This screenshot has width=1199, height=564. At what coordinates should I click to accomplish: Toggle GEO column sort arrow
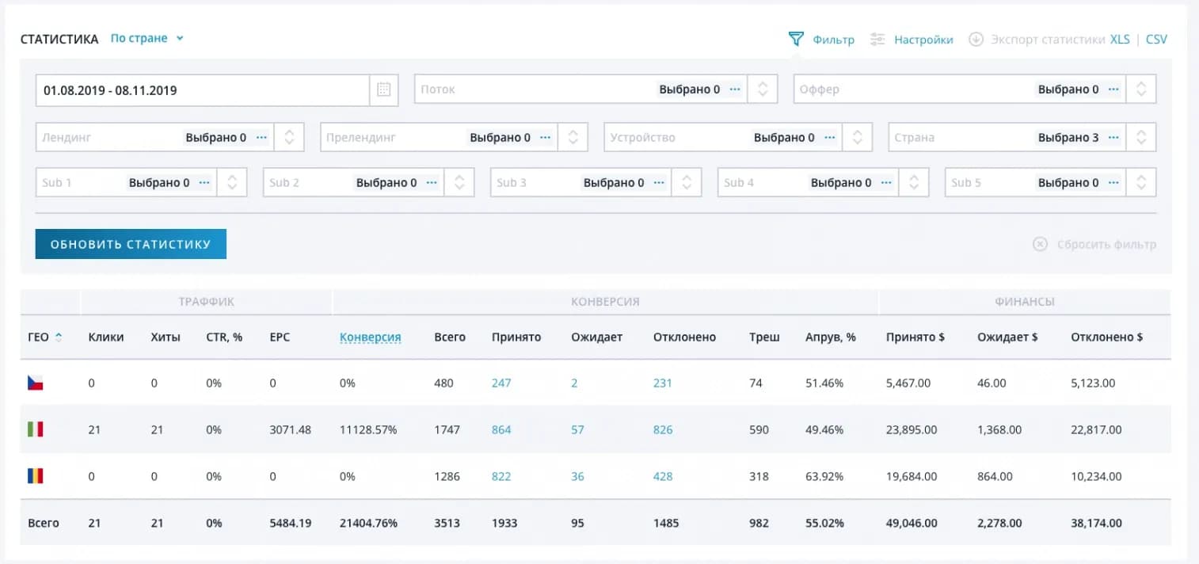[x=59, y=337]
